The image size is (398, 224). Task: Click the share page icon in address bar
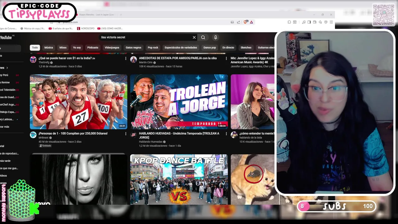coord(238,22)
